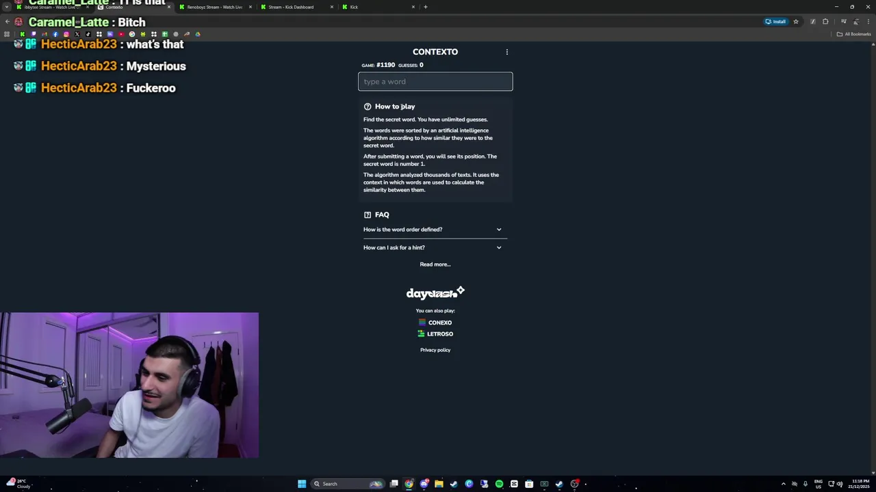Open the CONEXO game link
The width and height of the screenshot is (876, 492).
pos(435,323)
